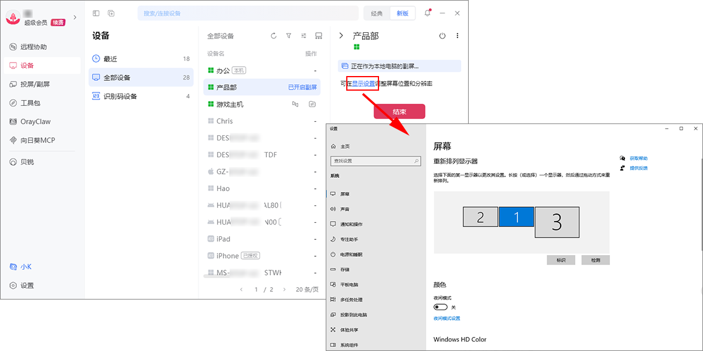703x351 pixels.
Task: Click the 续费 renewal badge
Action: click(x=58, y=22)
